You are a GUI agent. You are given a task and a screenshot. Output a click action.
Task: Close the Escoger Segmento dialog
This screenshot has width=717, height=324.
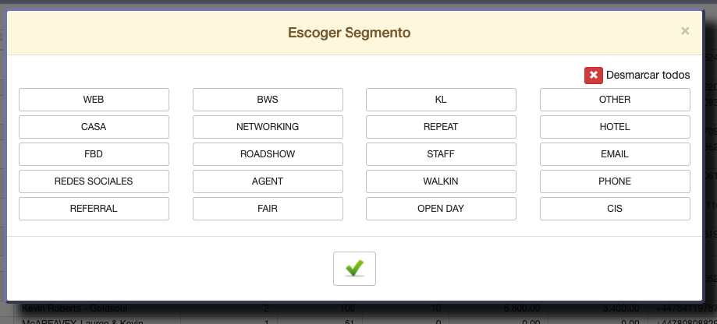point(685,31)
